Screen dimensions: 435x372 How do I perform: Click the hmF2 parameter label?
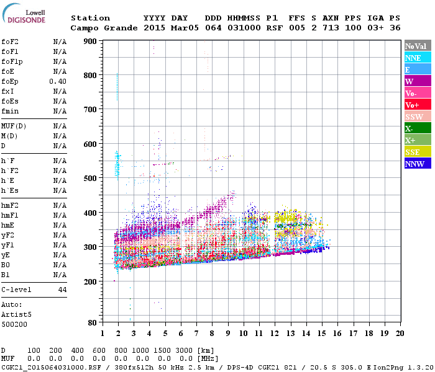(10, 205)
